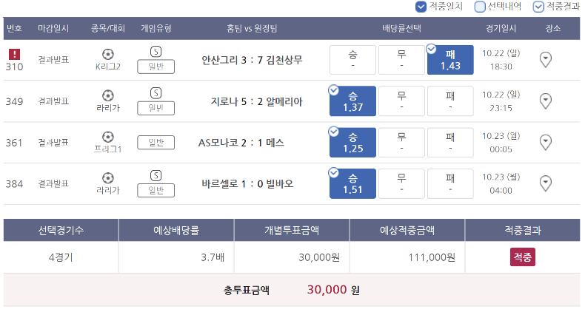
Task: Open venue pin icon for the 바르셀로 match
Action: [546, 183]
